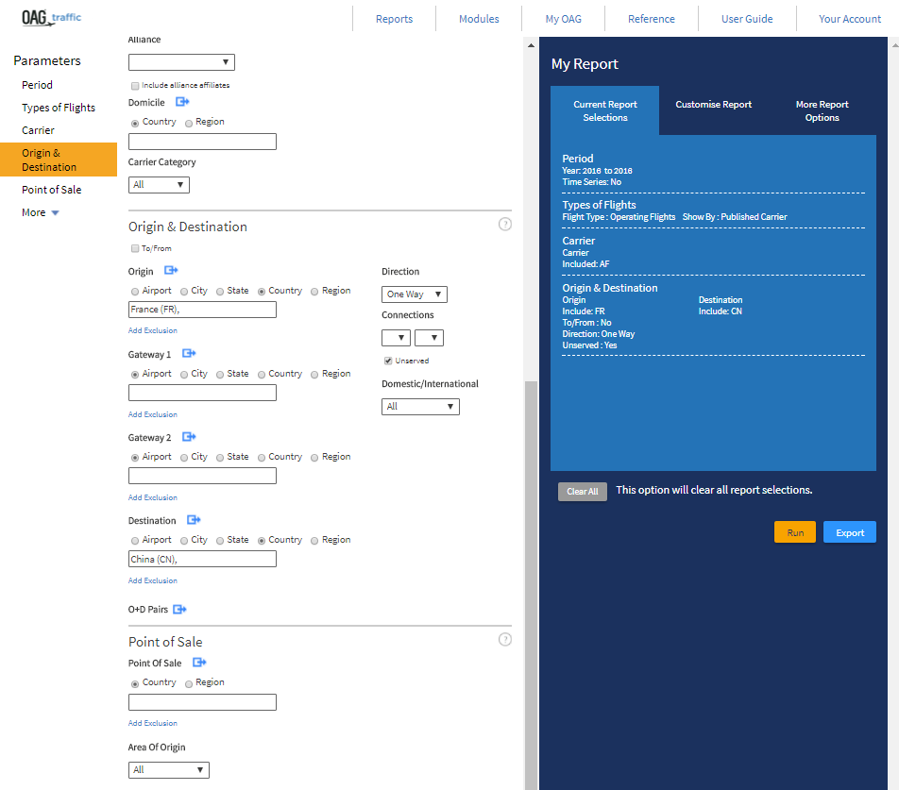
Task: Toggle Include alliance affiliates checkbox
Action: (135, 86)
